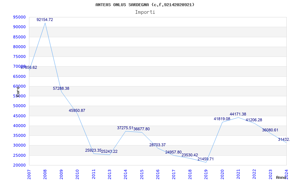Select x-axis year 2016
290x181 pixels.
point(158,174)
